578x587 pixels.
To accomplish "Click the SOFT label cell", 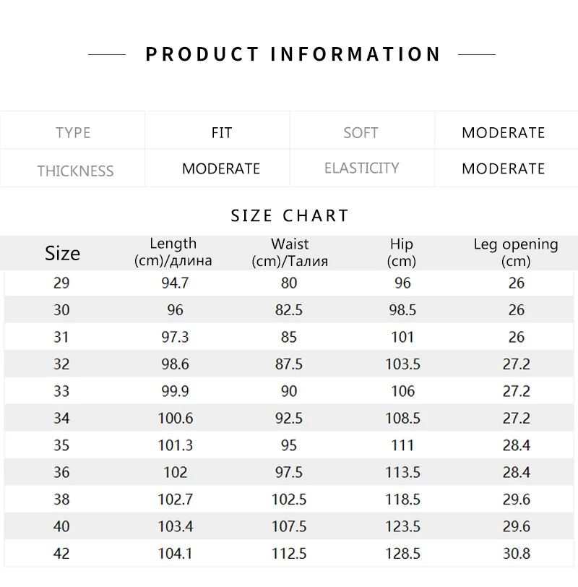I will tap(361, 133).
